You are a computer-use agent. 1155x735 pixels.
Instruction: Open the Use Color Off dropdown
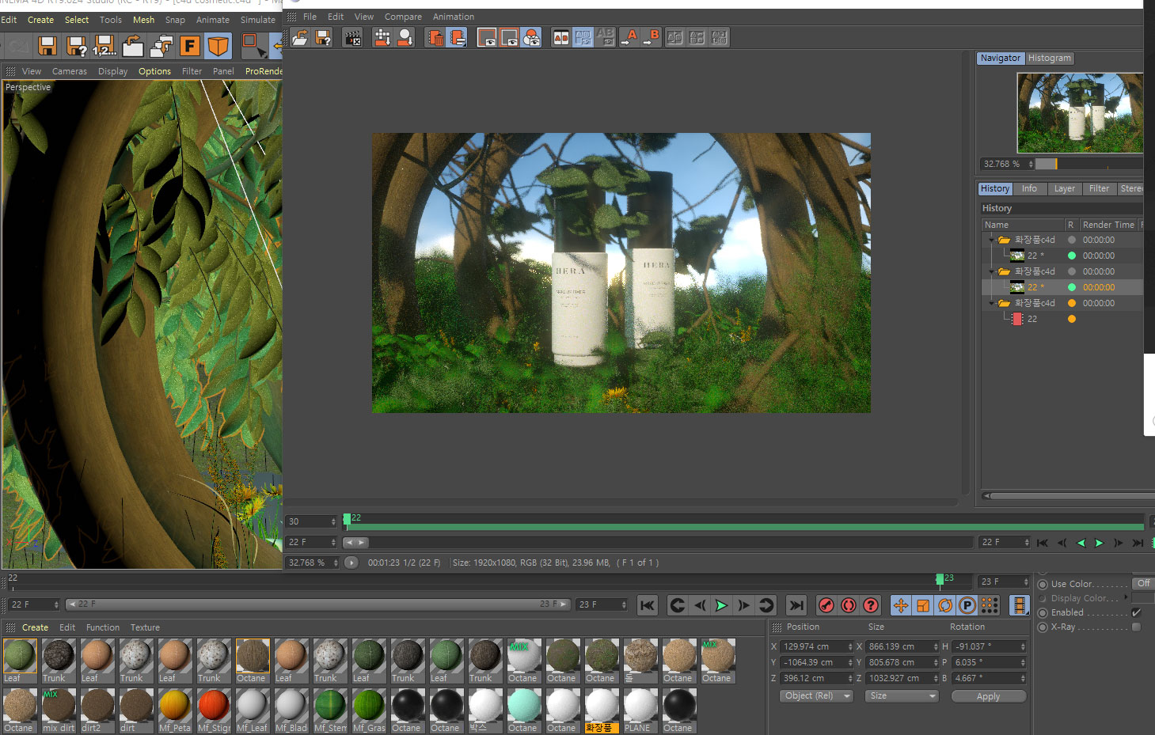1143,584
